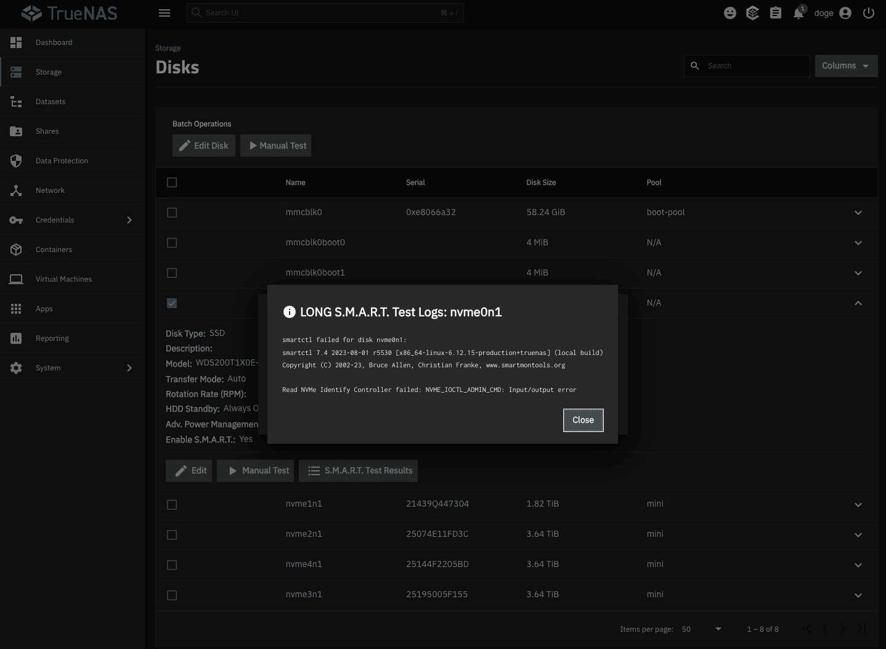
Task: Click the Dashboard sidebar icon
Action: [x=16, y=43]
